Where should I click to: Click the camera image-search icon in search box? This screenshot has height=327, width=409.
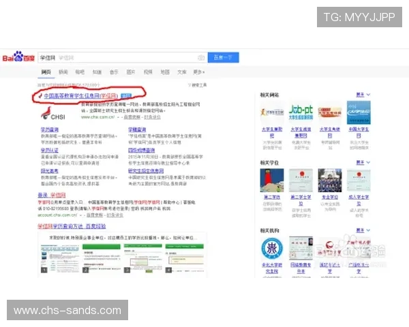(x=201, y=58)
